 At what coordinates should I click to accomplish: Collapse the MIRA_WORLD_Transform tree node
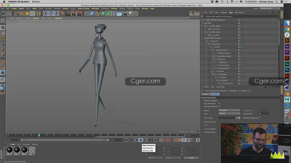click(202, 20)
